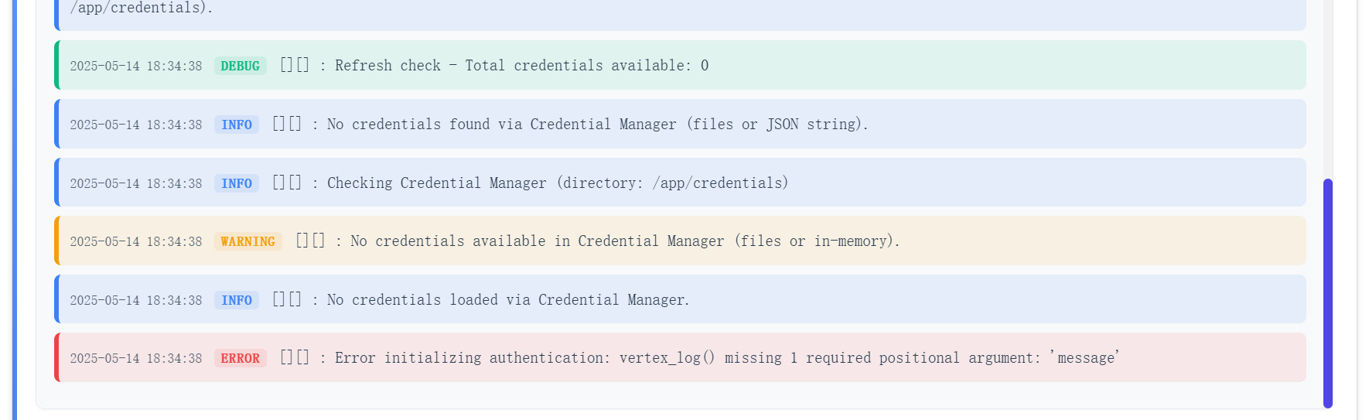Click the "No credentials loaded via Credential Manager" message
This screenshot has width=1369, height=420.
[508, 300]
